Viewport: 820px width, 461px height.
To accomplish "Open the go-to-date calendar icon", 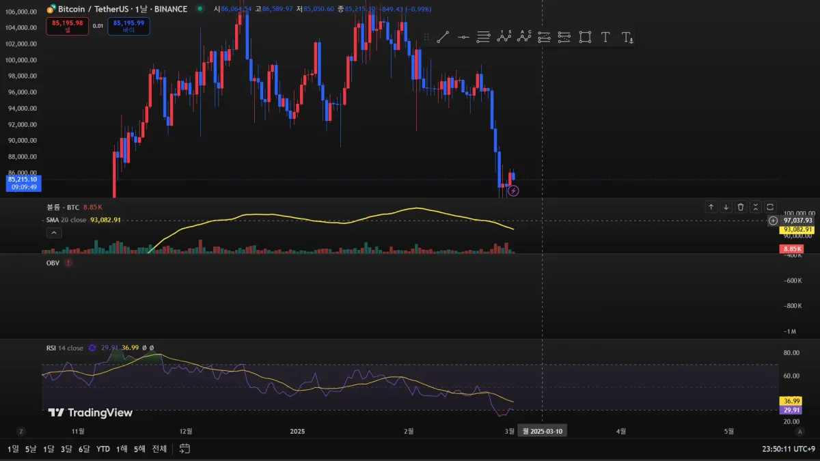I will tap(184, 449).
